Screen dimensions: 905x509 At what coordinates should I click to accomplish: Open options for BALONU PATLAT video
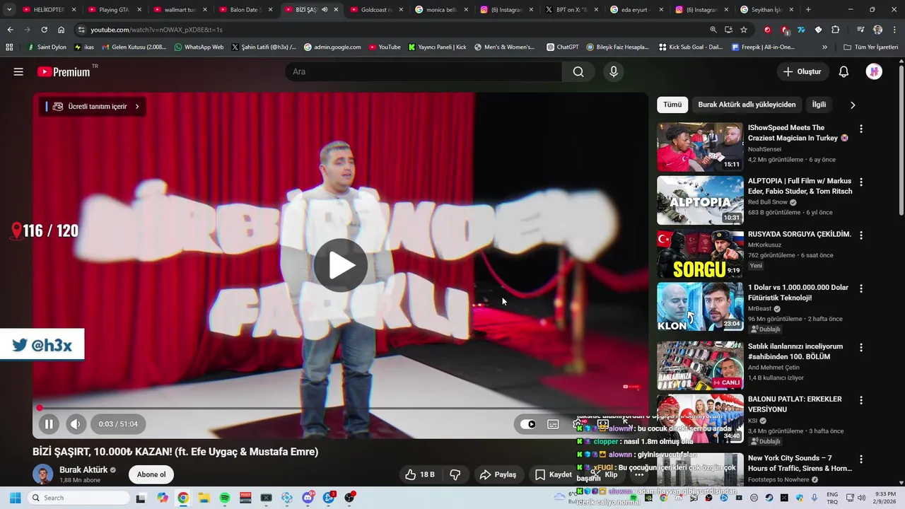click(860, 400)
